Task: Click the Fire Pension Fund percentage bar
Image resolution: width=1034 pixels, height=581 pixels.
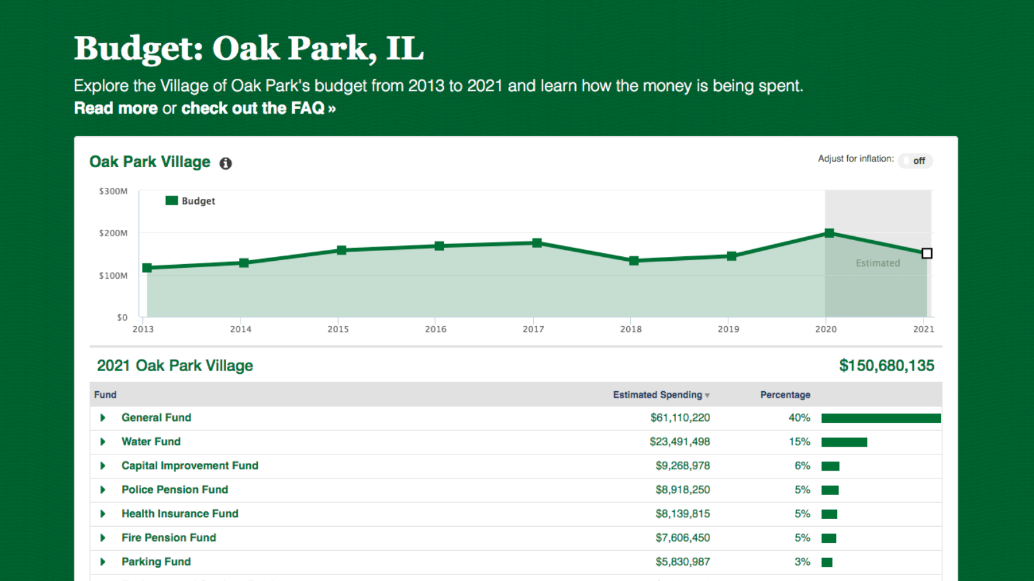Action: [828, 538]
